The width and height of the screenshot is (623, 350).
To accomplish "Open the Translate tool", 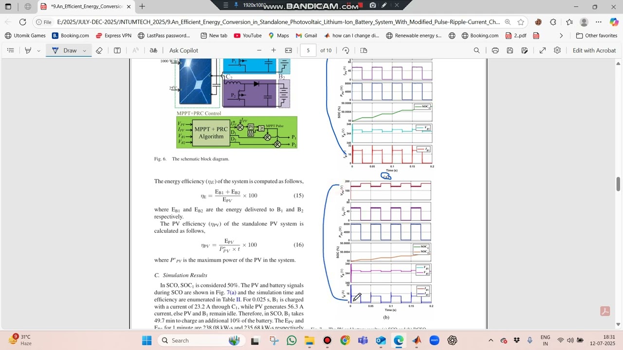I will 153,51.
